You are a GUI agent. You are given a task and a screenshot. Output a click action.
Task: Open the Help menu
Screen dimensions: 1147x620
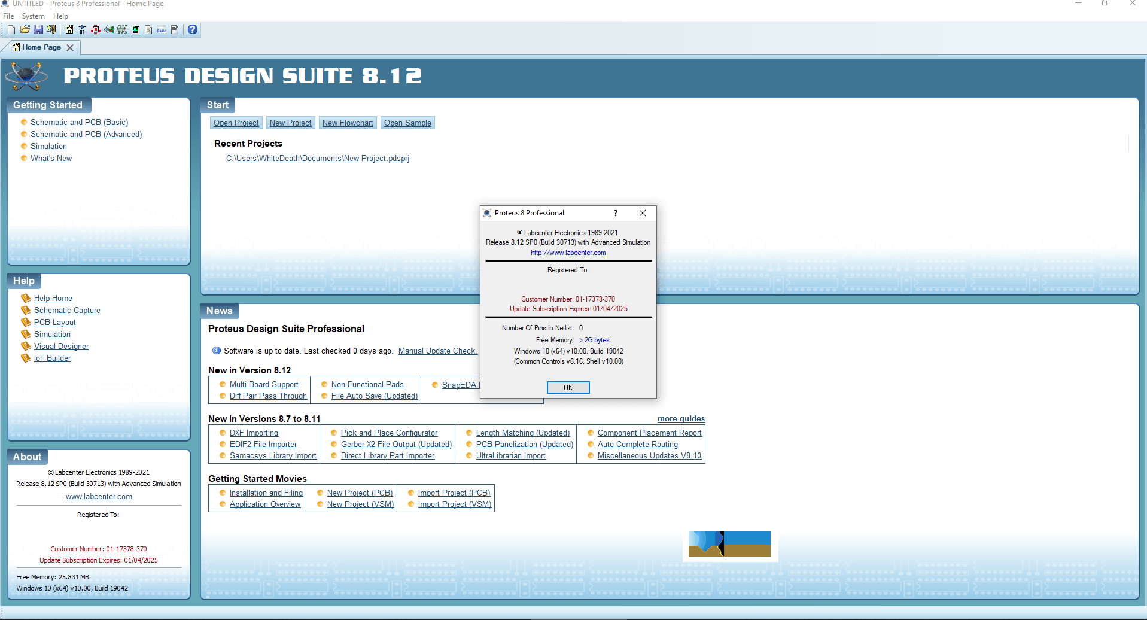60,16
